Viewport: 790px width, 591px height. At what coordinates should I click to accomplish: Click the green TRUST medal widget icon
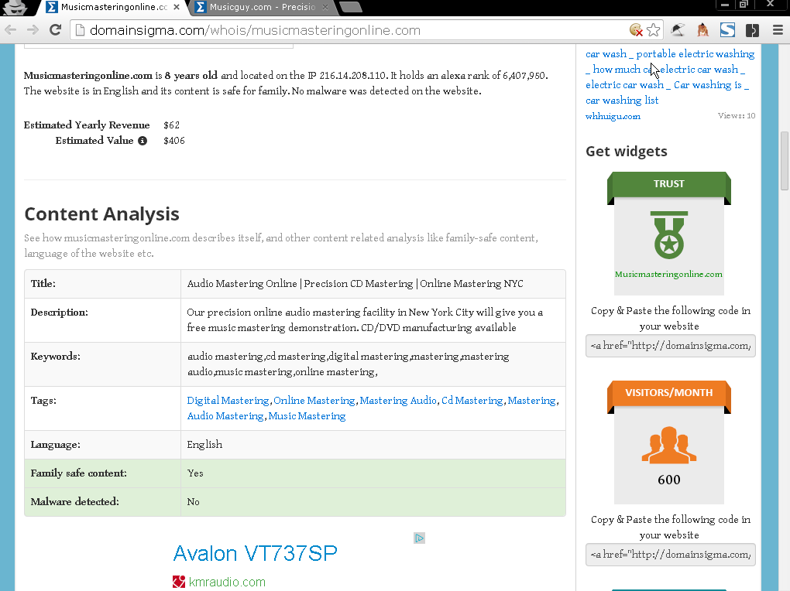tap(669, 234)
